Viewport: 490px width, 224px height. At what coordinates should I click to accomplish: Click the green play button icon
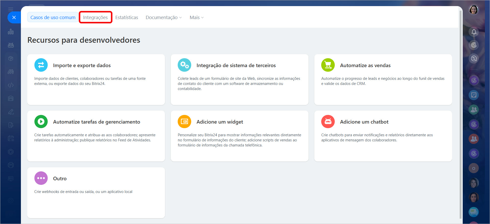pyautogui.click(x=41, y=122)
